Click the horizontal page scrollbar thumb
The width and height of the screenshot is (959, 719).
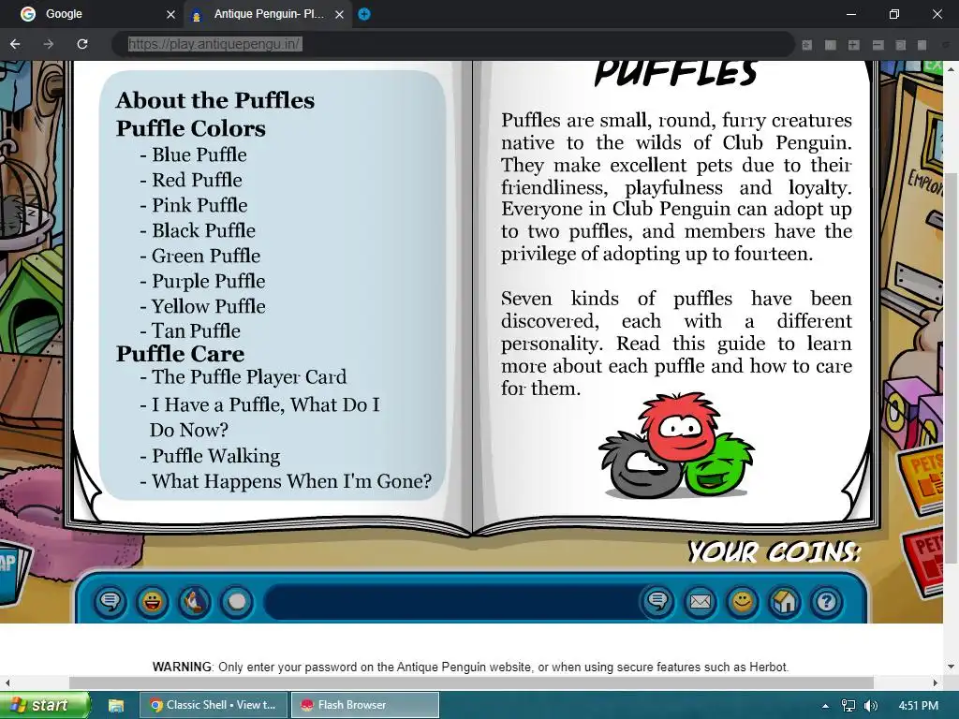point(471,682)
